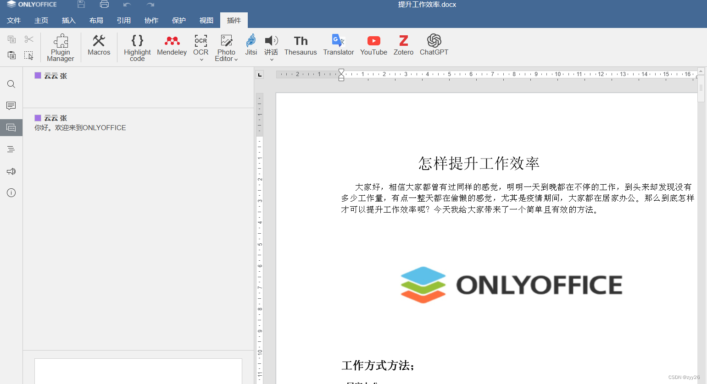The height and width of the screenshot is (384, 707).
Task: Open the Translator plugin
Action: [x=339, y=45]
